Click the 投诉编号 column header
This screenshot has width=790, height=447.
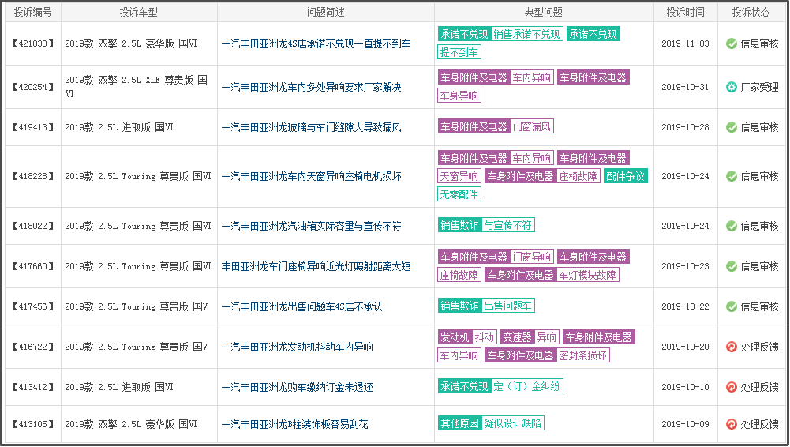coord(32,13)
